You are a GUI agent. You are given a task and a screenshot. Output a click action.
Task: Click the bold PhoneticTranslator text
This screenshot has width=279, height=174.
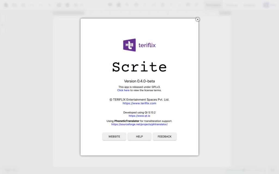pyautogui.click(x=127, y=121)
